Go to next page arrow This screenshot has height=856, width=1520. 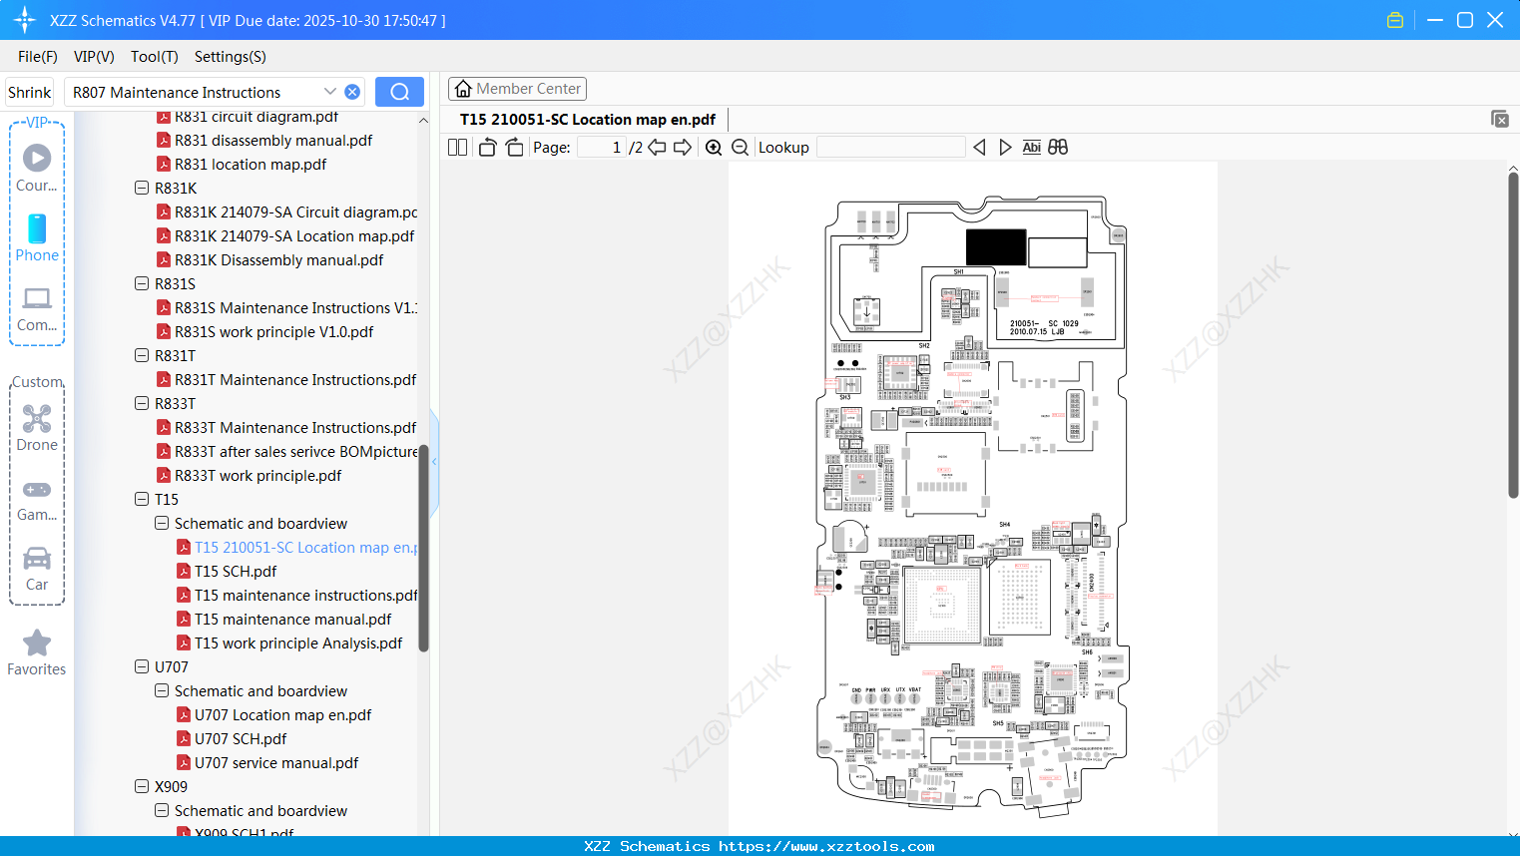coord(683,148)
